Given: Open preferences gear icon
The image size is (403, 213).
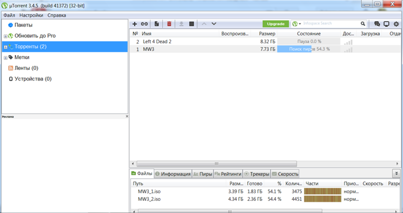Looking at the screenshot, I should click(396, 24).
